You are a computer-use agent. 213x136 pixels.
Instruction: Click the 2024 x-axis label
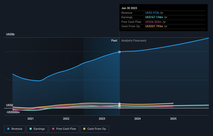point(138,119)
